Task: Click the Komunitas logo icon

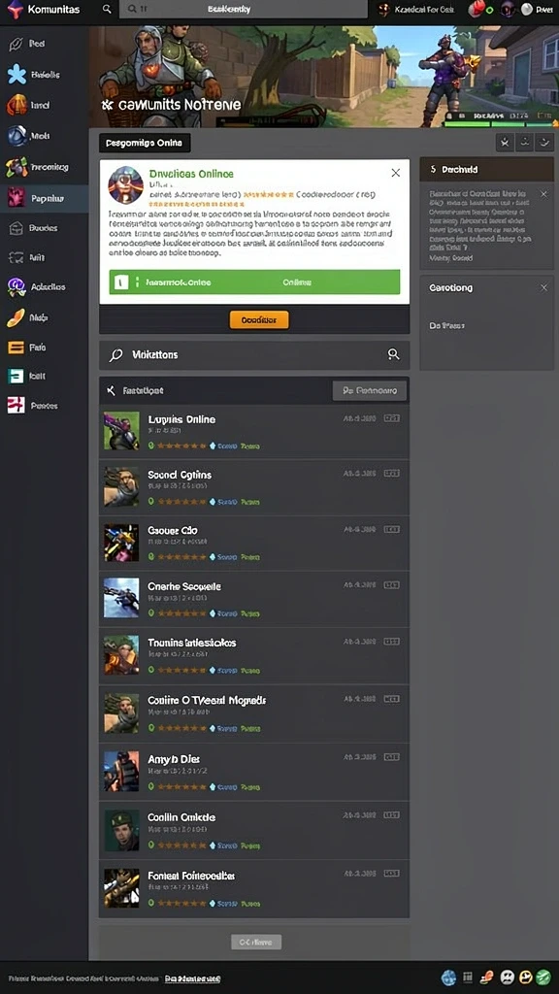Action: [15, 9]
